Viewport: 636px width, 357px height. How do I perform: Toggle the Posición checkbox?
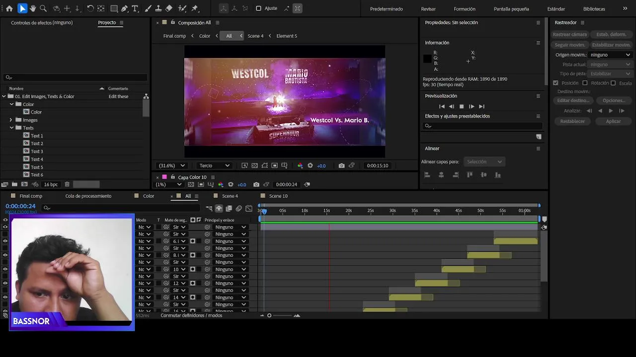[x=556, y=83]
